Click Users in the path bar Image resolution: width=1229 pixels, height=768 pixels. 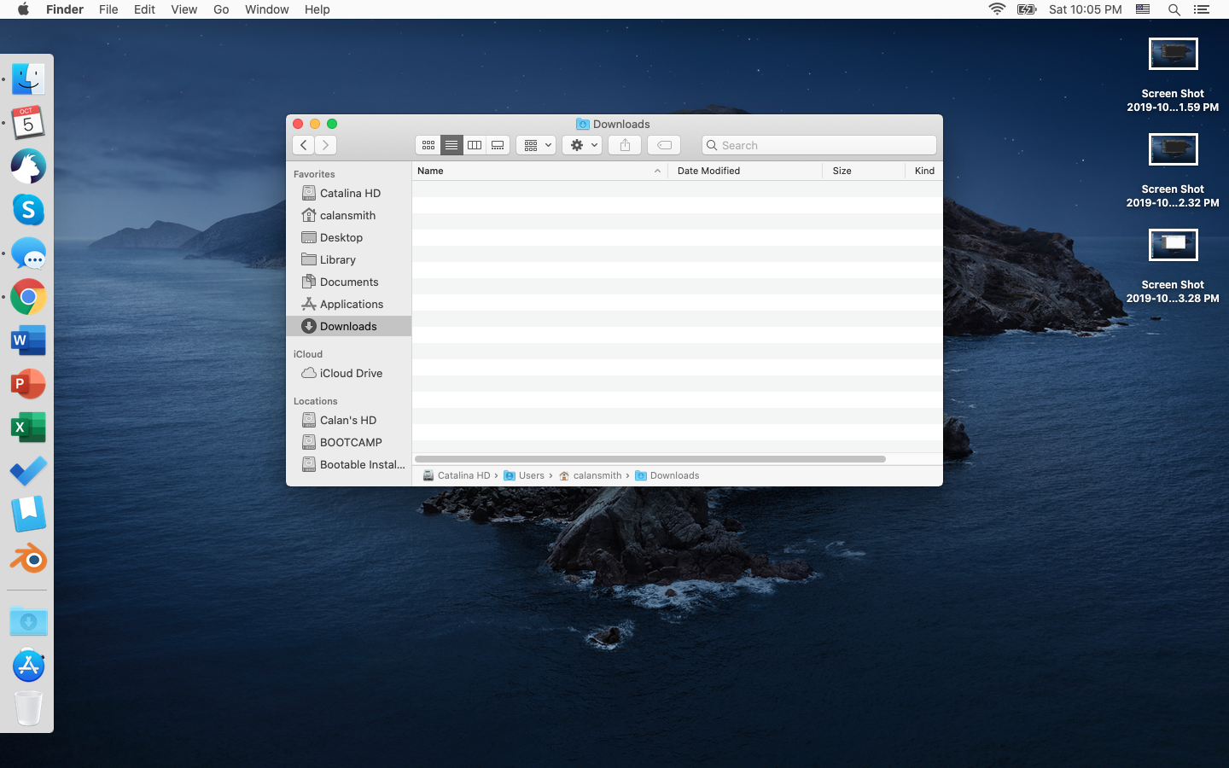tap(531, 475)
